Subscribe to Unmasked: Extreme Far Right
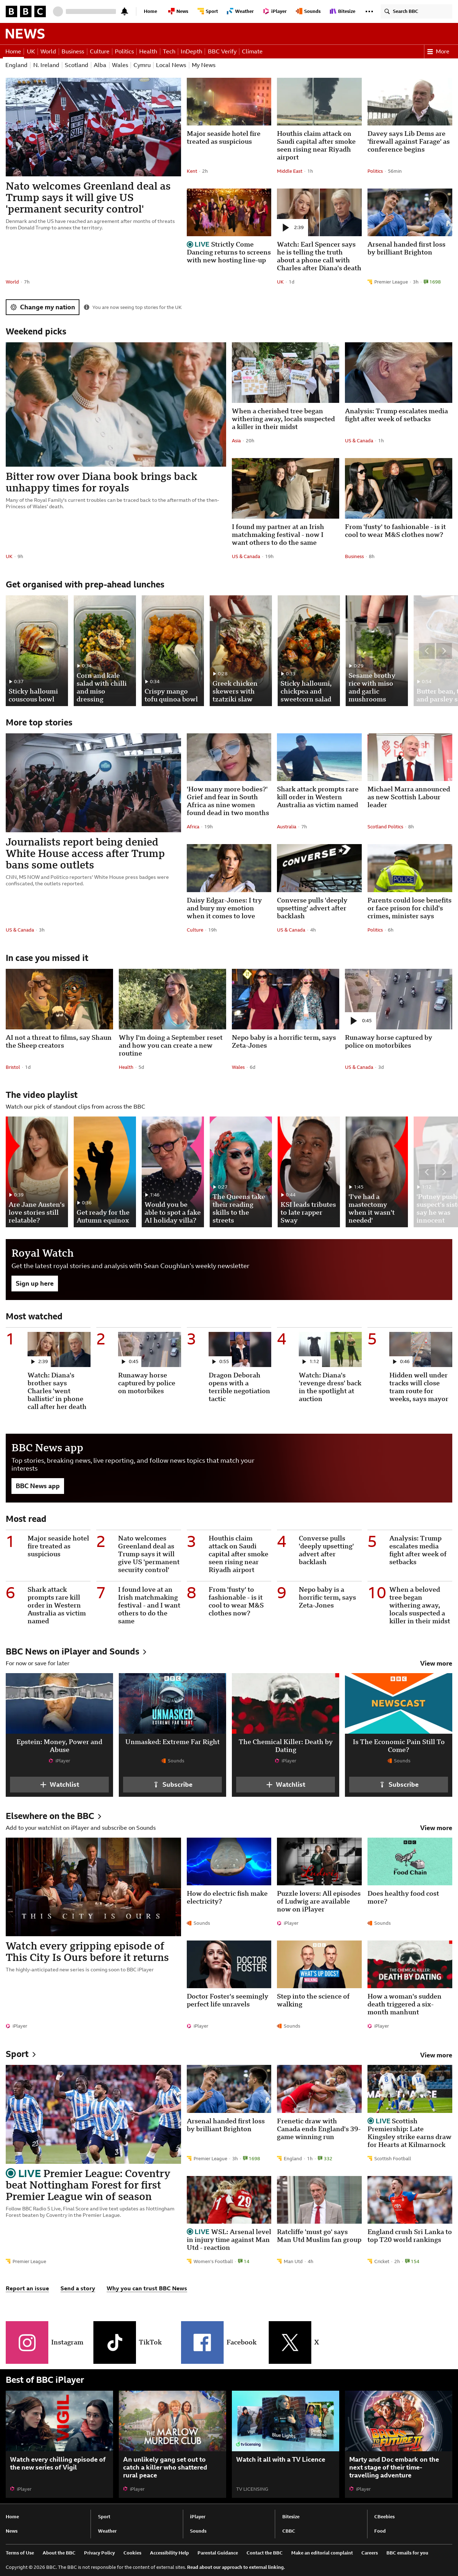This screenshot has height=2576, width=458. tap(172, 1784)
